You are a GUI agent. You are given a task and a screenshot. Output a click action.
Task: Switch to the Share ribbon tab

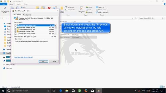pyautogui.click(x=18, y=4)
